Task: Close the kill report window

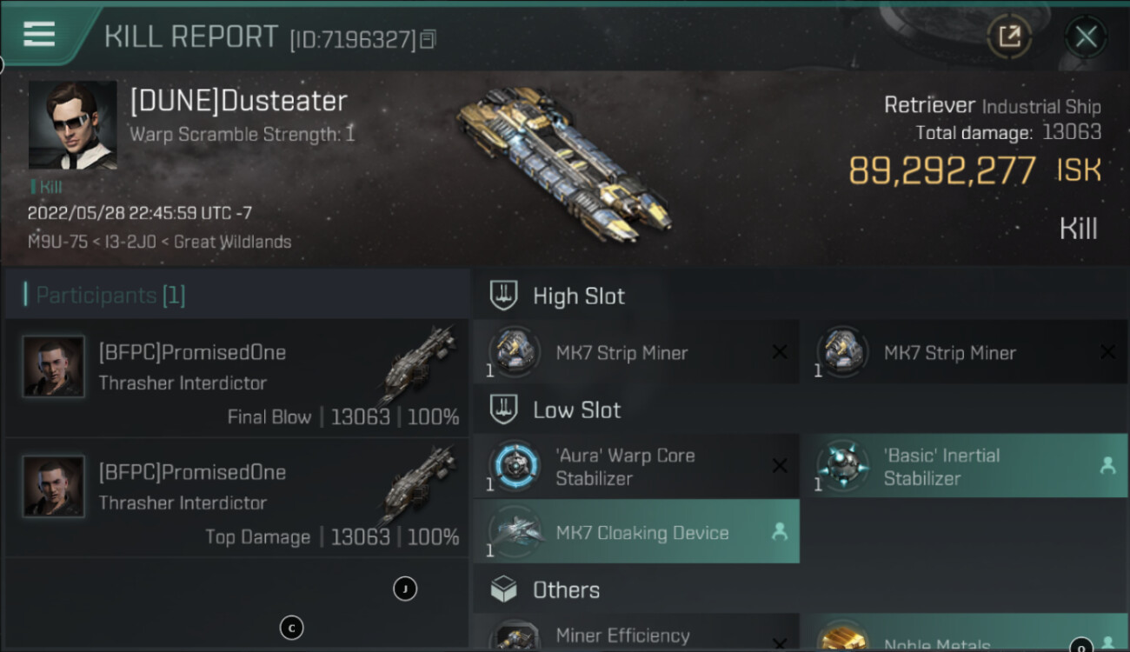Action: tap(1086, 37)
